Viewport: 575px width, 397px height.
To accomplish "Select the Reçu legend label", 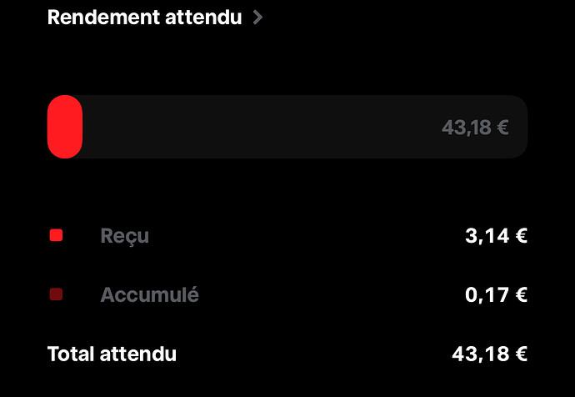I will click(125, 236).
